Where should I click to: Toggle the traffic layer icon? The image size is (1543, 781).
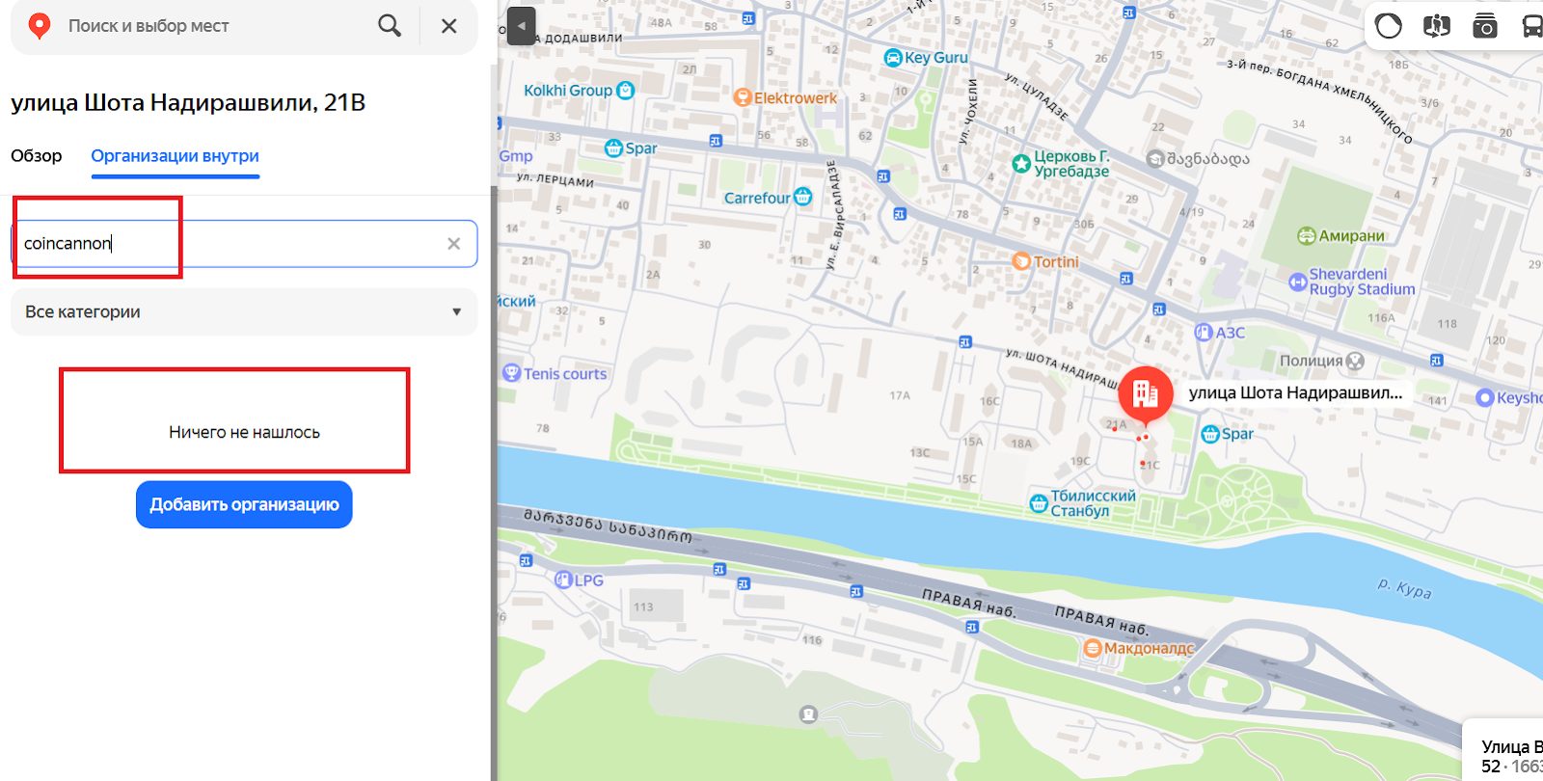pos(1389,26)
